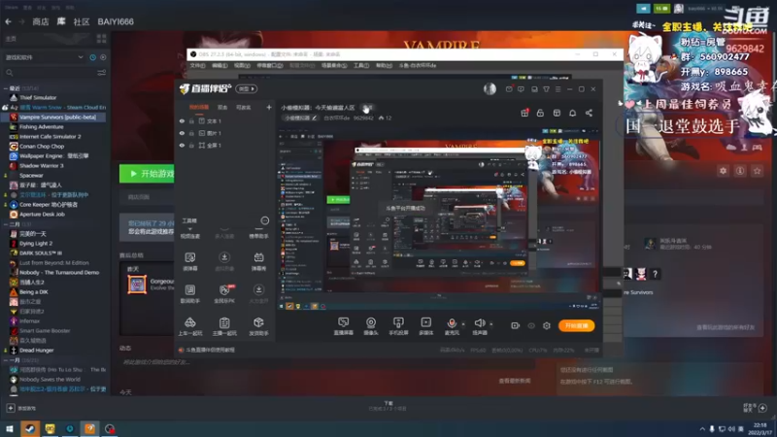This screenshot has height=437, width=777.
Task: Collapse the 一月 category in Steam library
Action: [x=6, y=360]
